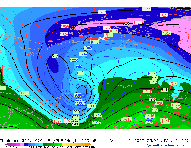Click the partial 020 label at left edge
The image size is (191, 148).
[3, 88]
